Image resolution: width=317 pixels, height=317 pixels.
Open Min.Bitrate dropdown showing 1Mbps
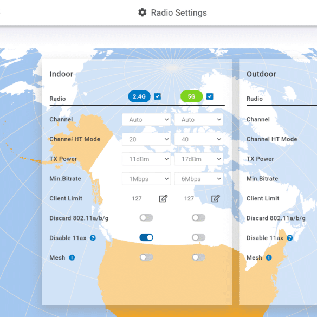[x=146, y=179]
